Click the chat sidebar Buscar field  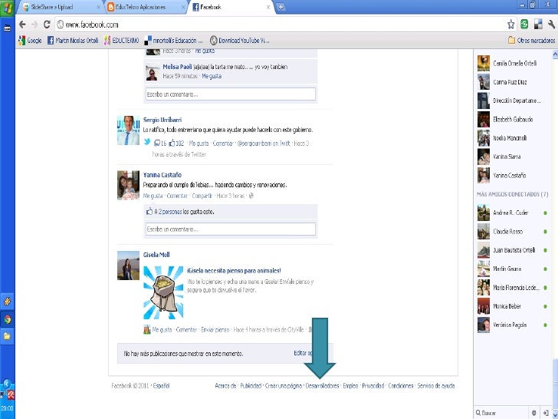[x=501, y=413]
